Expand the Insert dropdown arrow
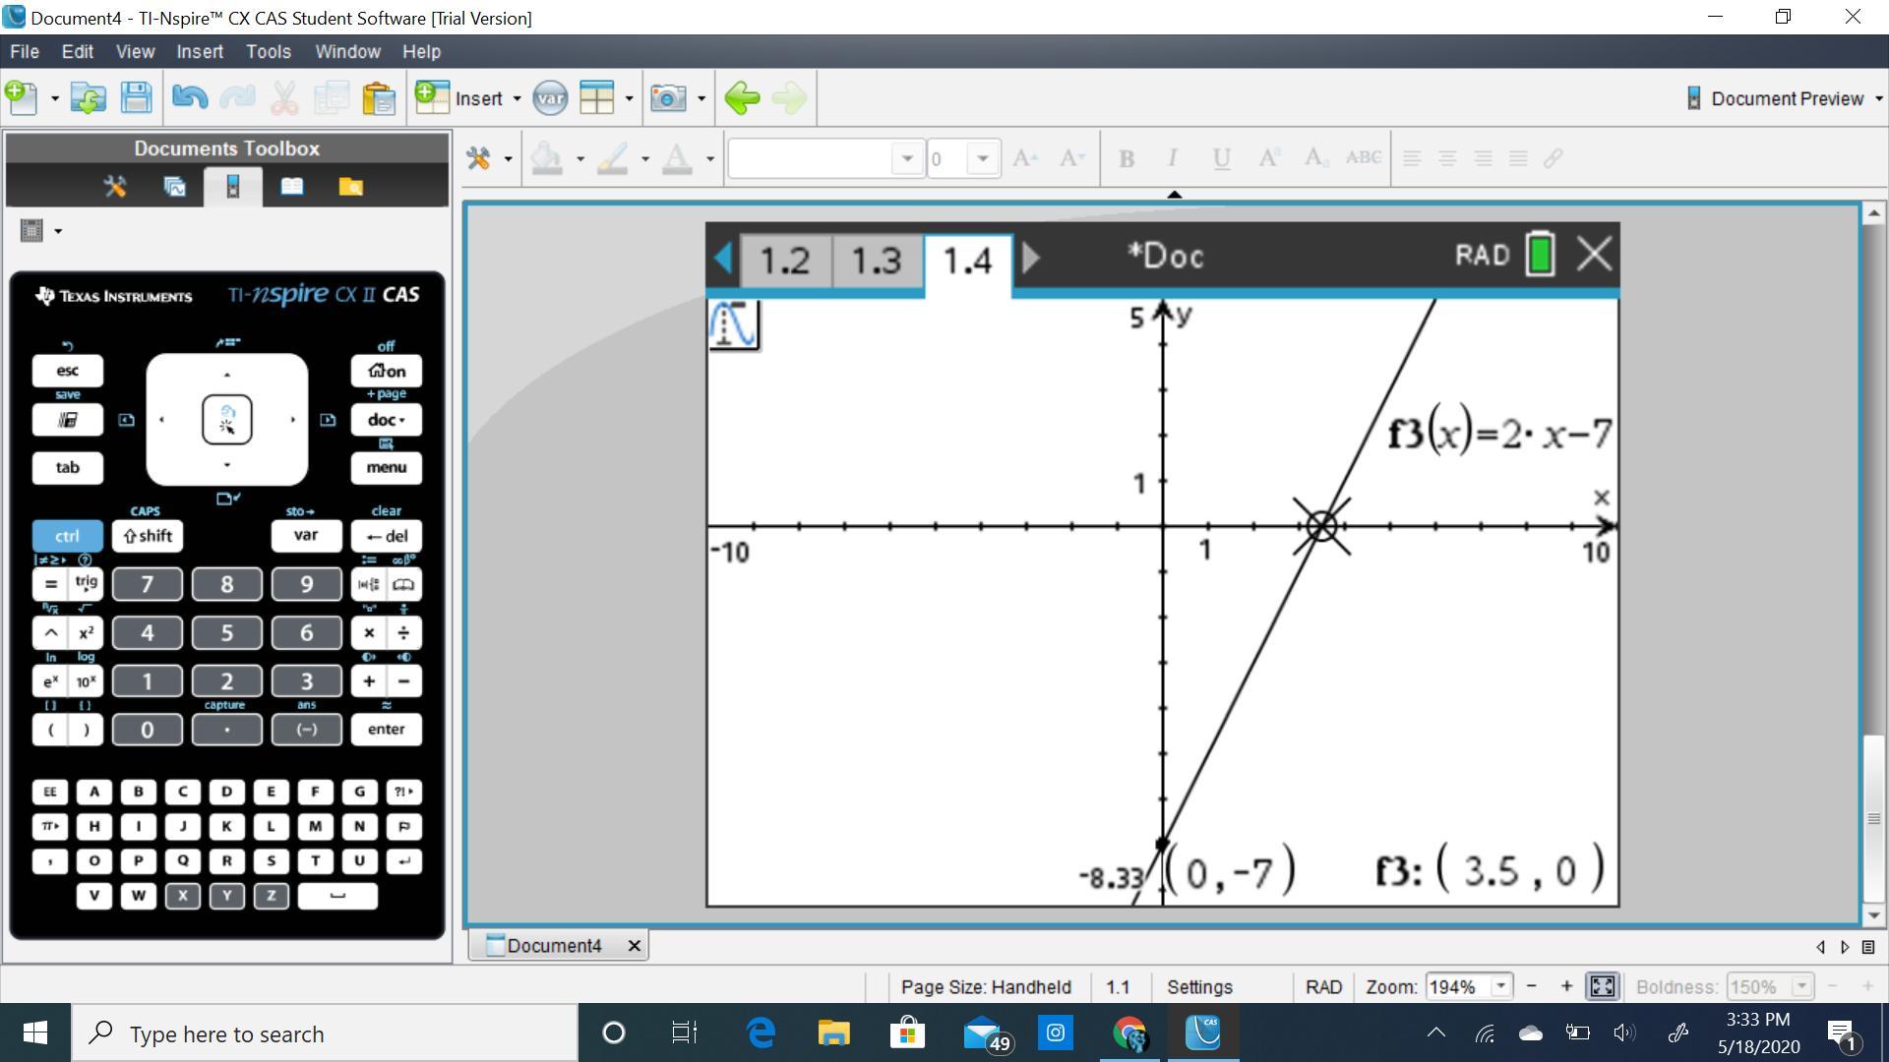Viewport: 1889px width, 1062px height. [x=517, y=98]
